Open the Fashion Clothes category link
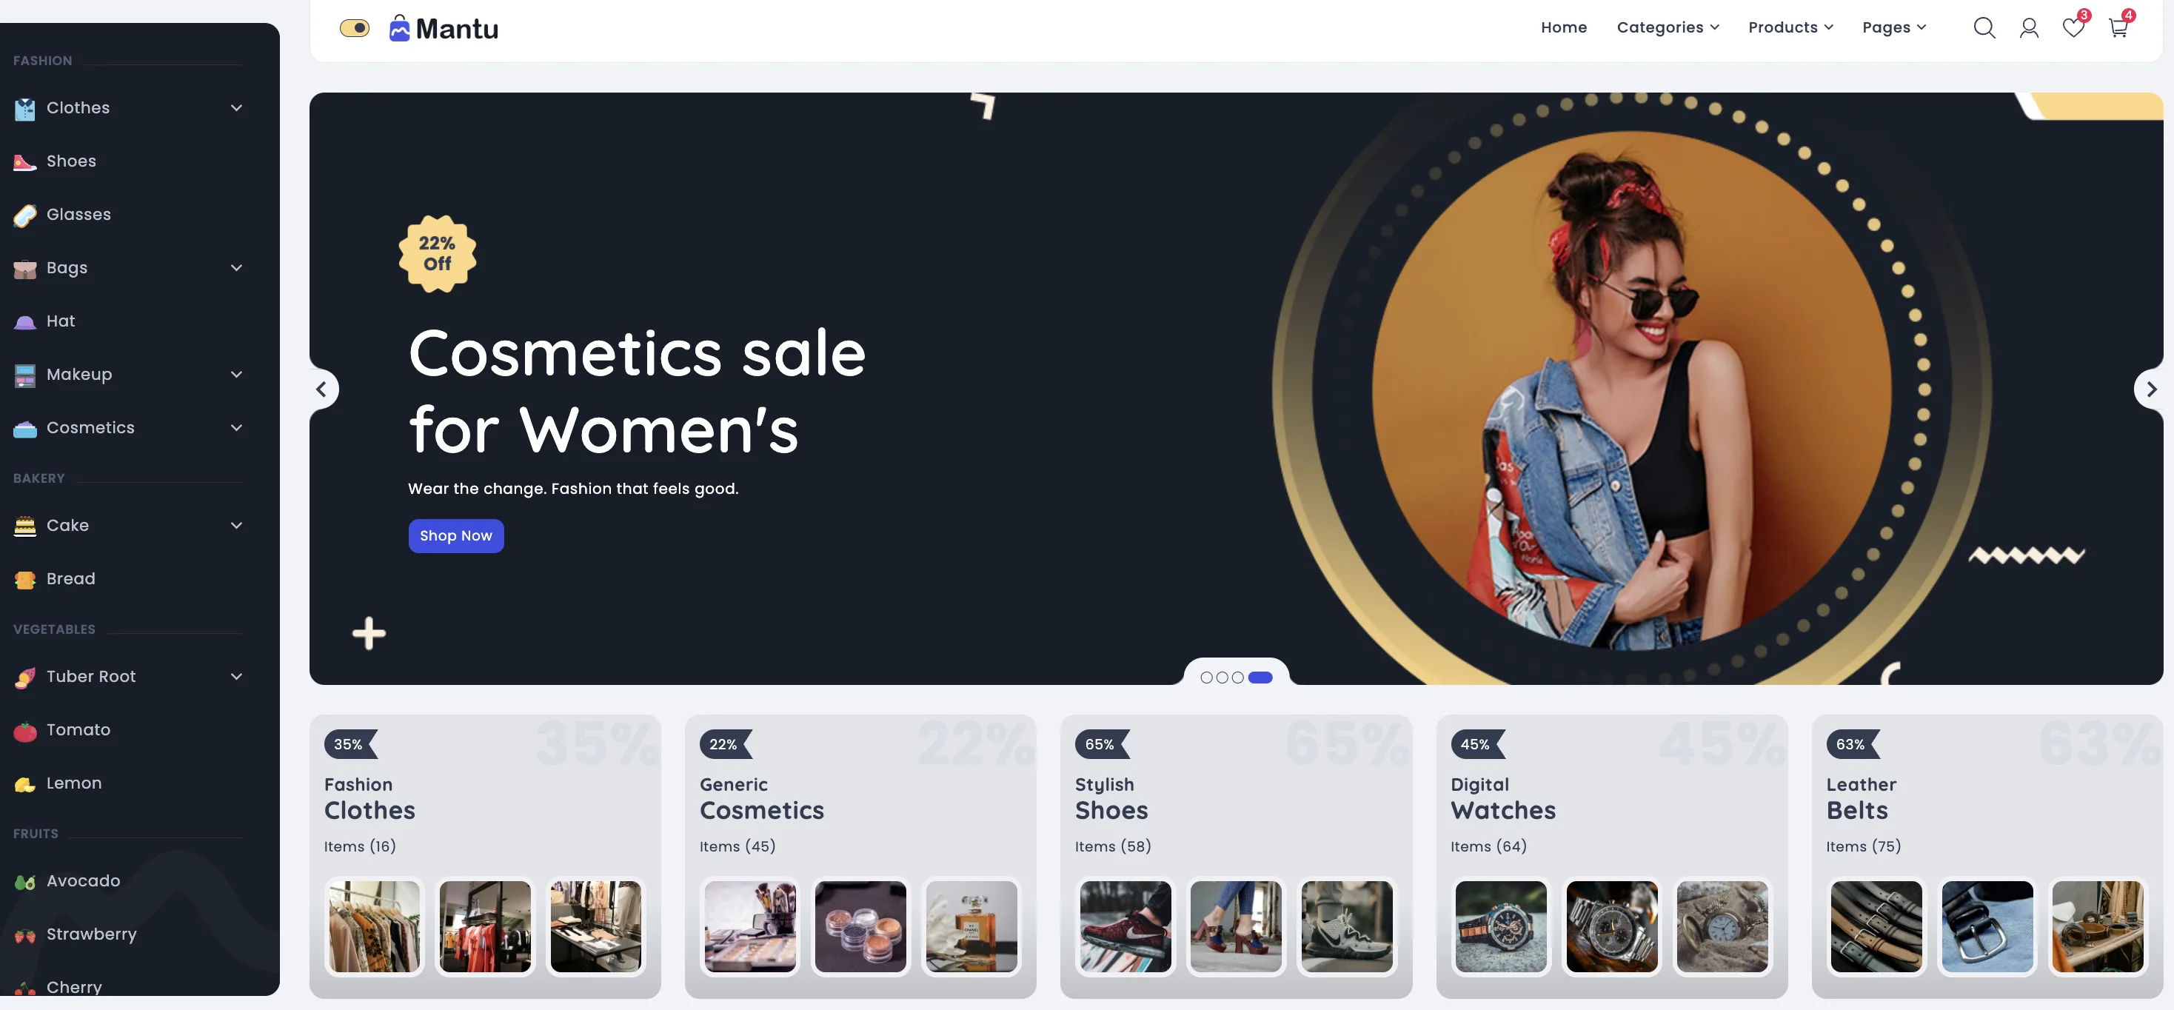 pos(369,798)
